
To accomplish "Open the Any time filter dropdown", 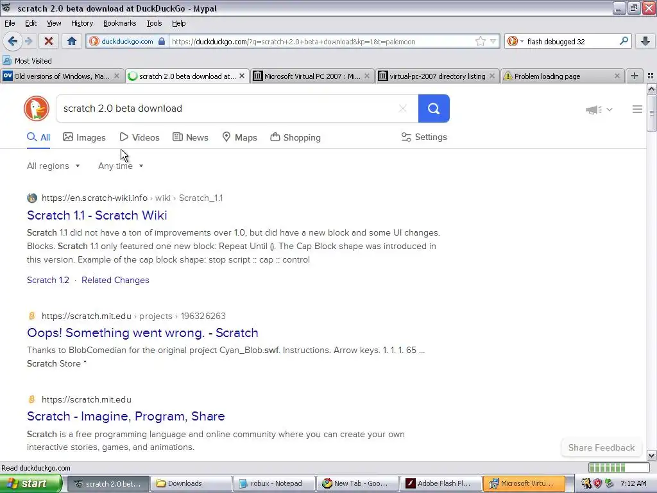I will 121,166.
